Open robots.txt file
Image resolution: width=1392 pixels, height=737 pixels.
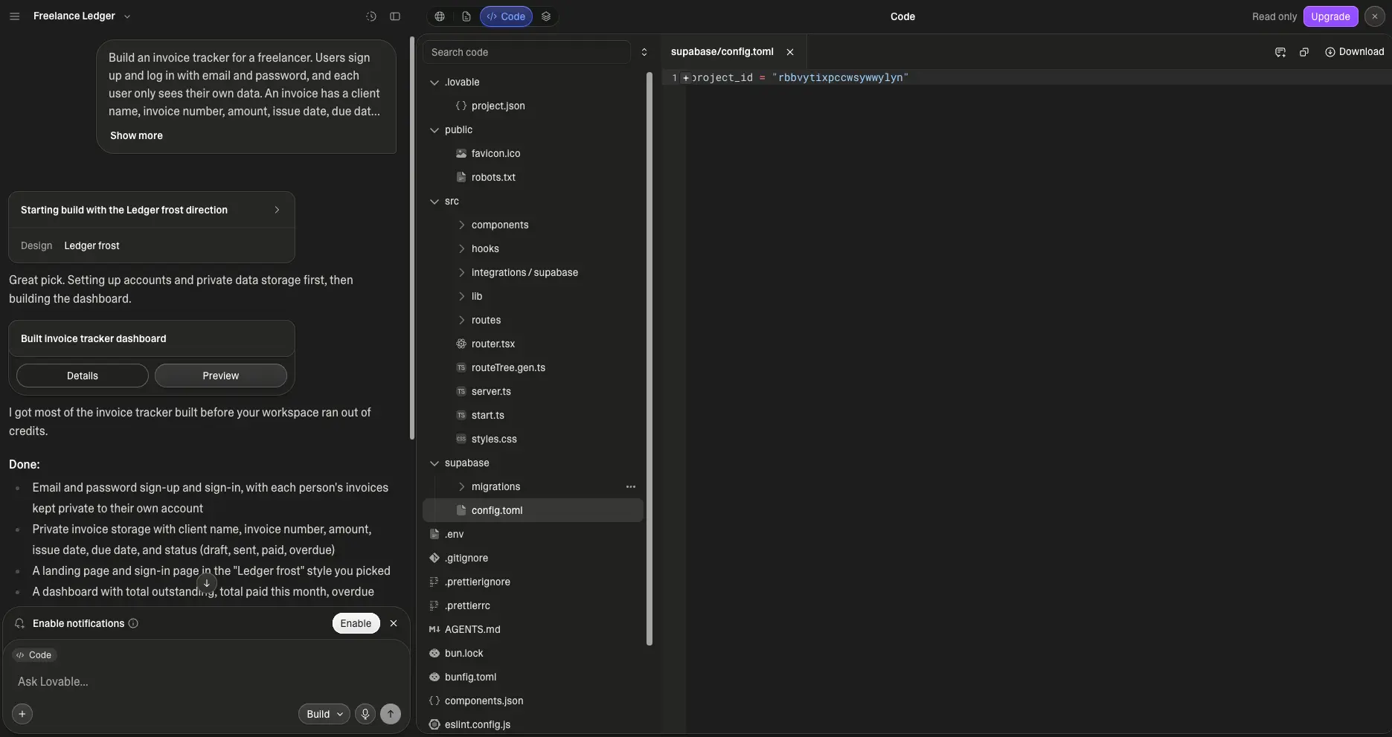(x=533, y=177)
